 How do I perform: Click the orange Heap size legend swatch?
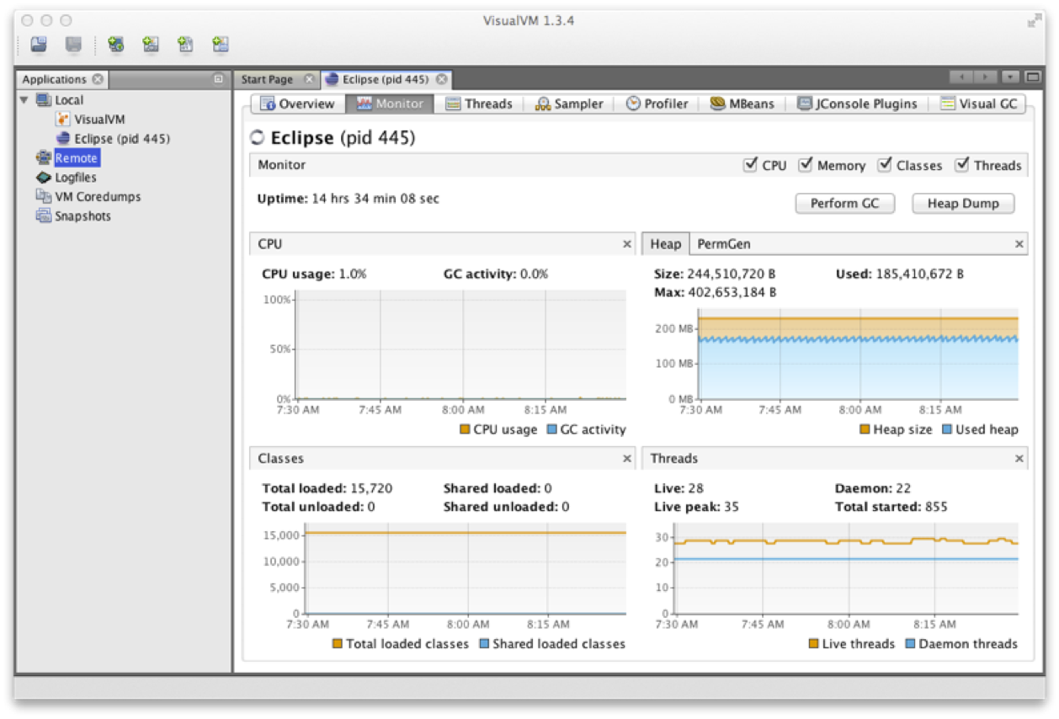pyautogui.click(x=864, y=429)
